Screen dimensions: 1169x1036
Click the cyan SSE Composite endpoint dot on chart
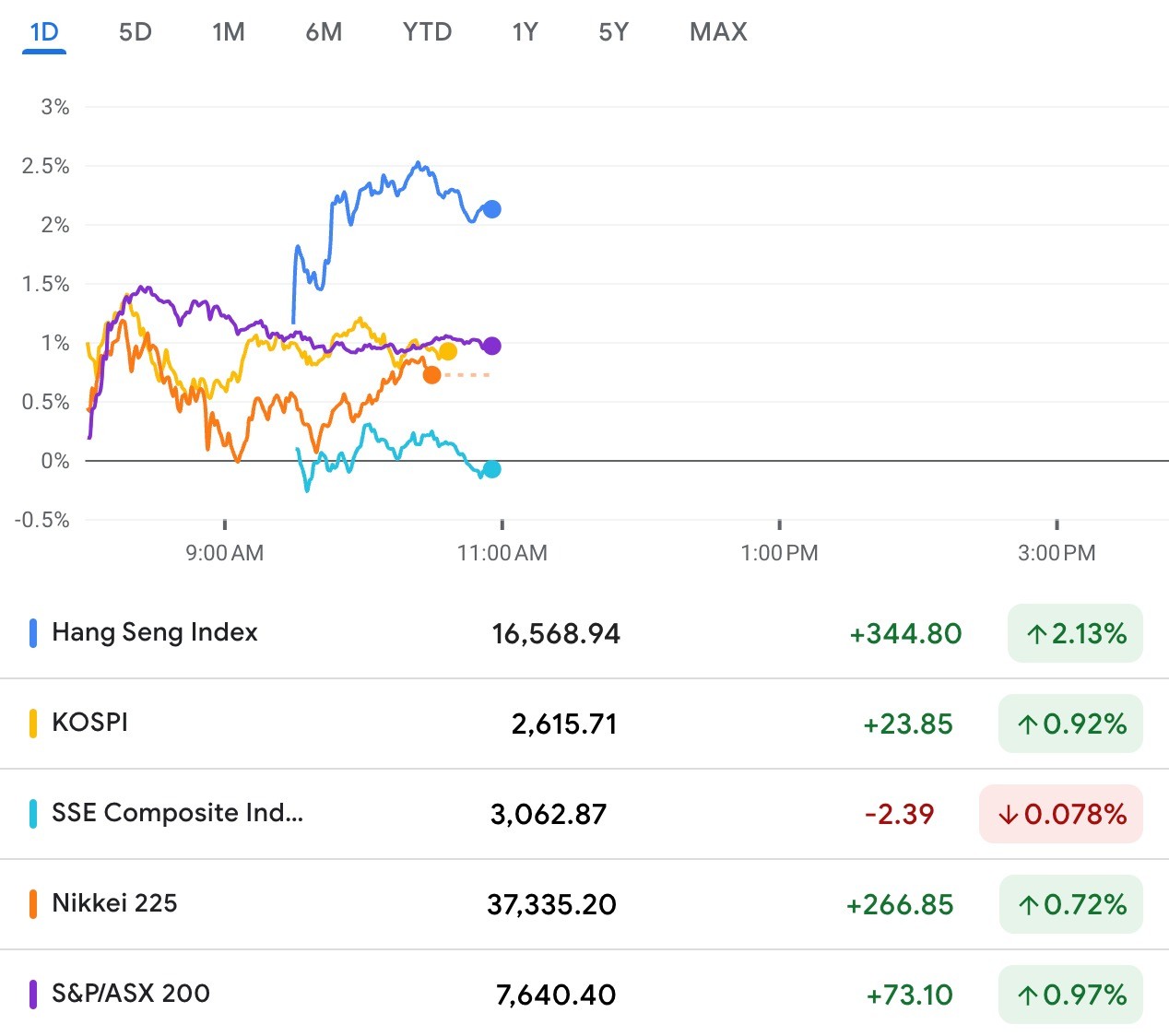[x=492, y=469]
